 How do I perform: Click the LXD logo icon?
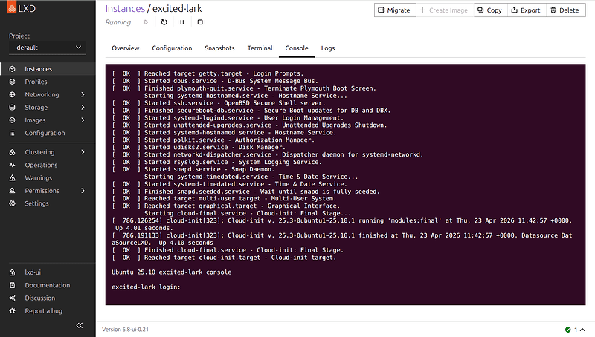pos(12,8)
